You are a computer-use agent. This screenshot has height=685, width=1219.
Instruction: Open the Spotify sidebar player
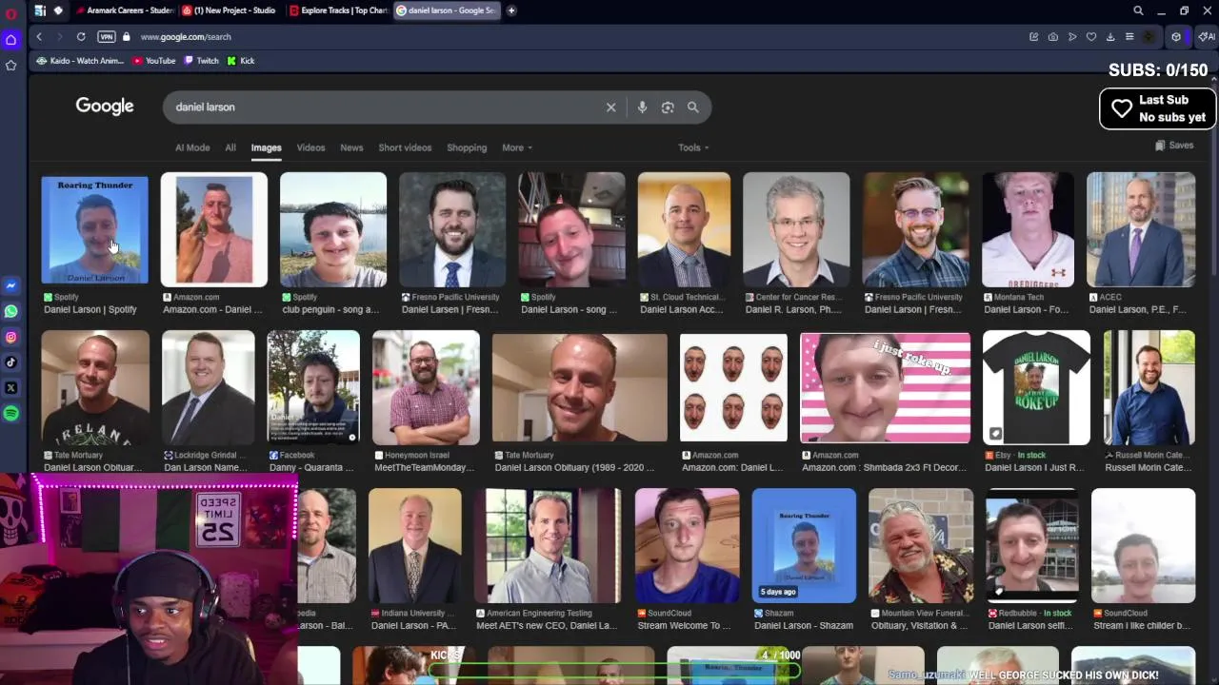click(10, 414)
